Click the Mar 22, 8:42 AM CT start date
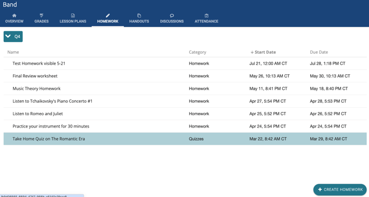This screenshot has height=197, width=369. [x=268, y=139]
